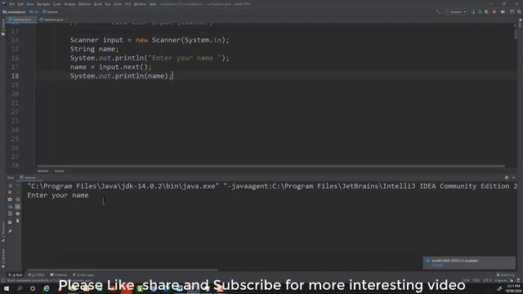The width and height of the screenshot is (523, 294).
Task: Click the src folder breadcrumb
Action: pos(34,12)
